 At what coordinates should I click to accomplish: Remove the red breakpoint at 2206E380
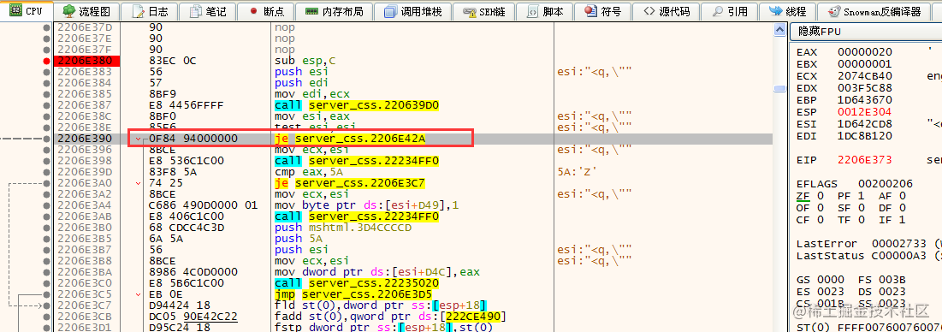pyautogui.click(x=46, y=61)
